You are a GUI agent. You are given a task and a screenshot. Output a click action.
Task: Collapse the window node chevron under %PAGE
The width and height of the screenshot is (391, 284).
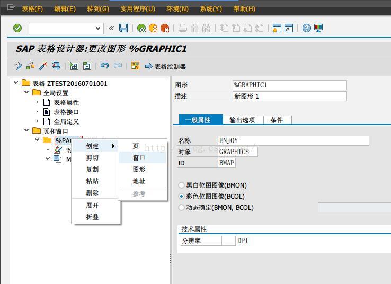click(x=48, y=158)
